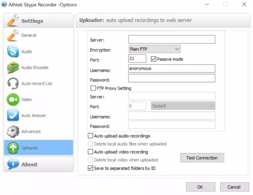Open the Audio Encoder page
This screenshot has width=253, height=195.
(x=38, y=67)
